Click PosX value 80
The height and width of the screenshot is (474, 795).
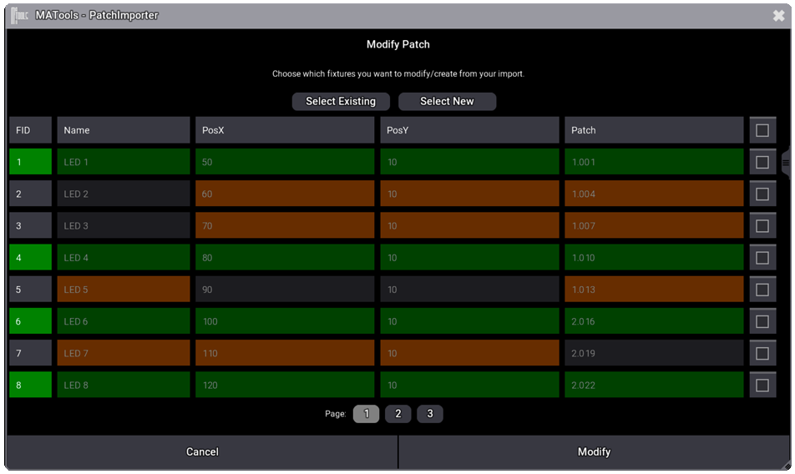pyautogui.click(x=285, y=258)
